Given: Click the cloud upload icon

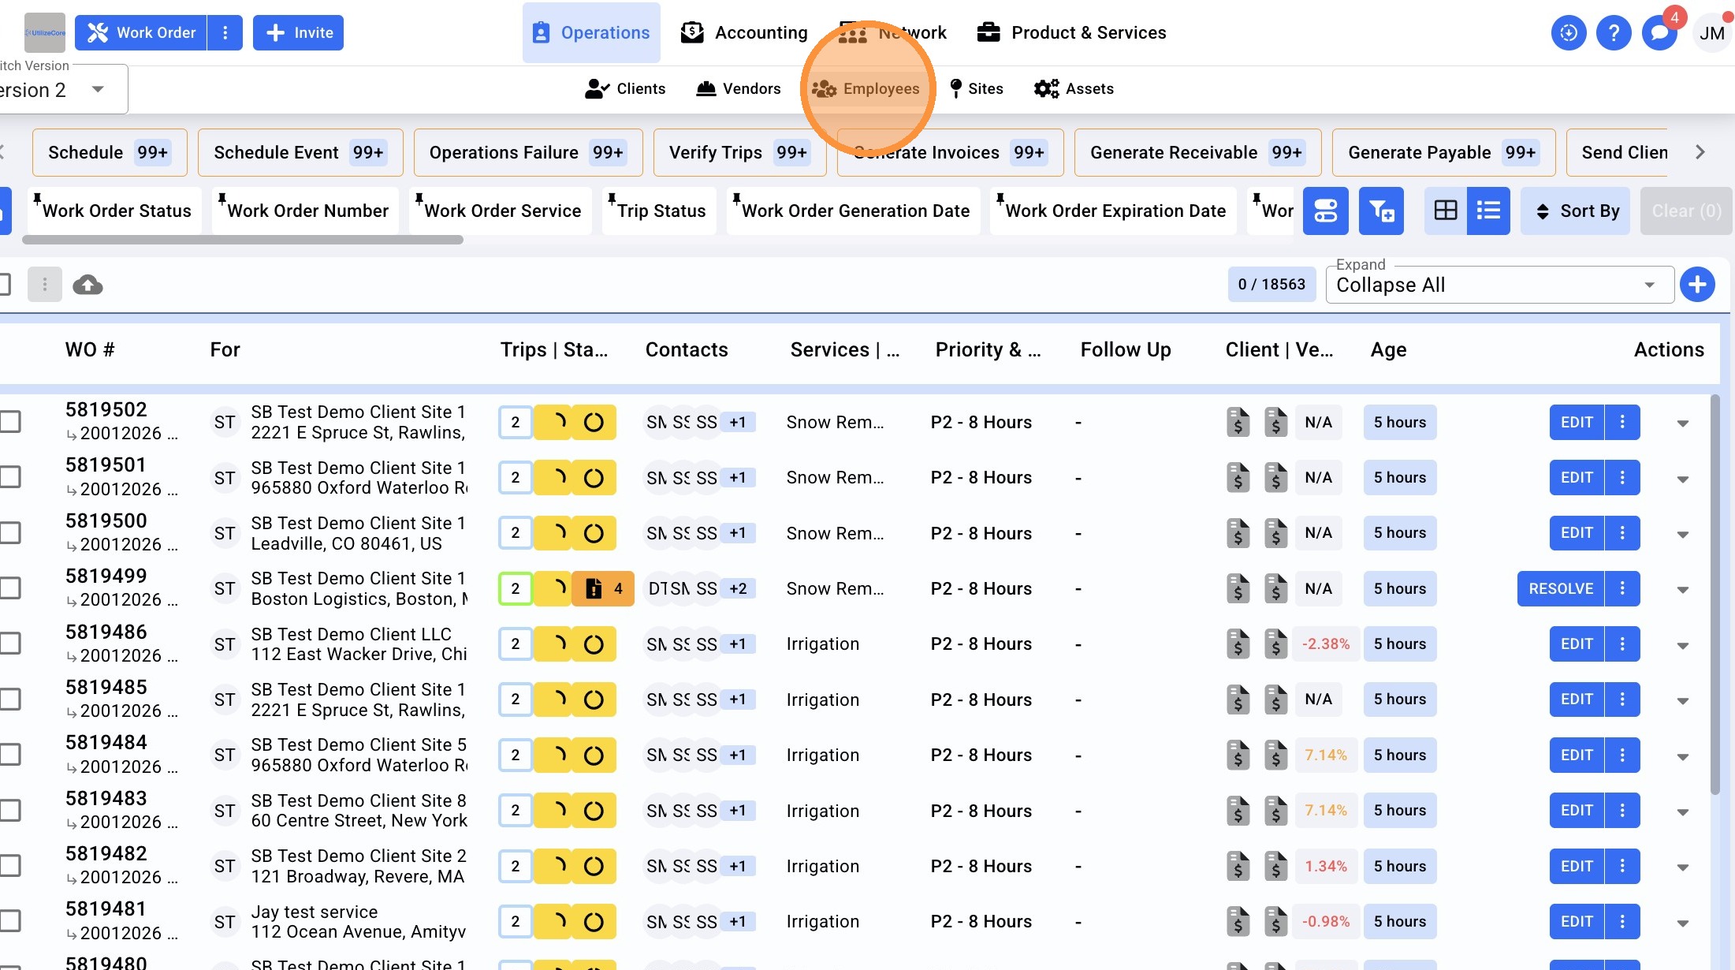Looking at the screenshot, I should click(87, 285).
